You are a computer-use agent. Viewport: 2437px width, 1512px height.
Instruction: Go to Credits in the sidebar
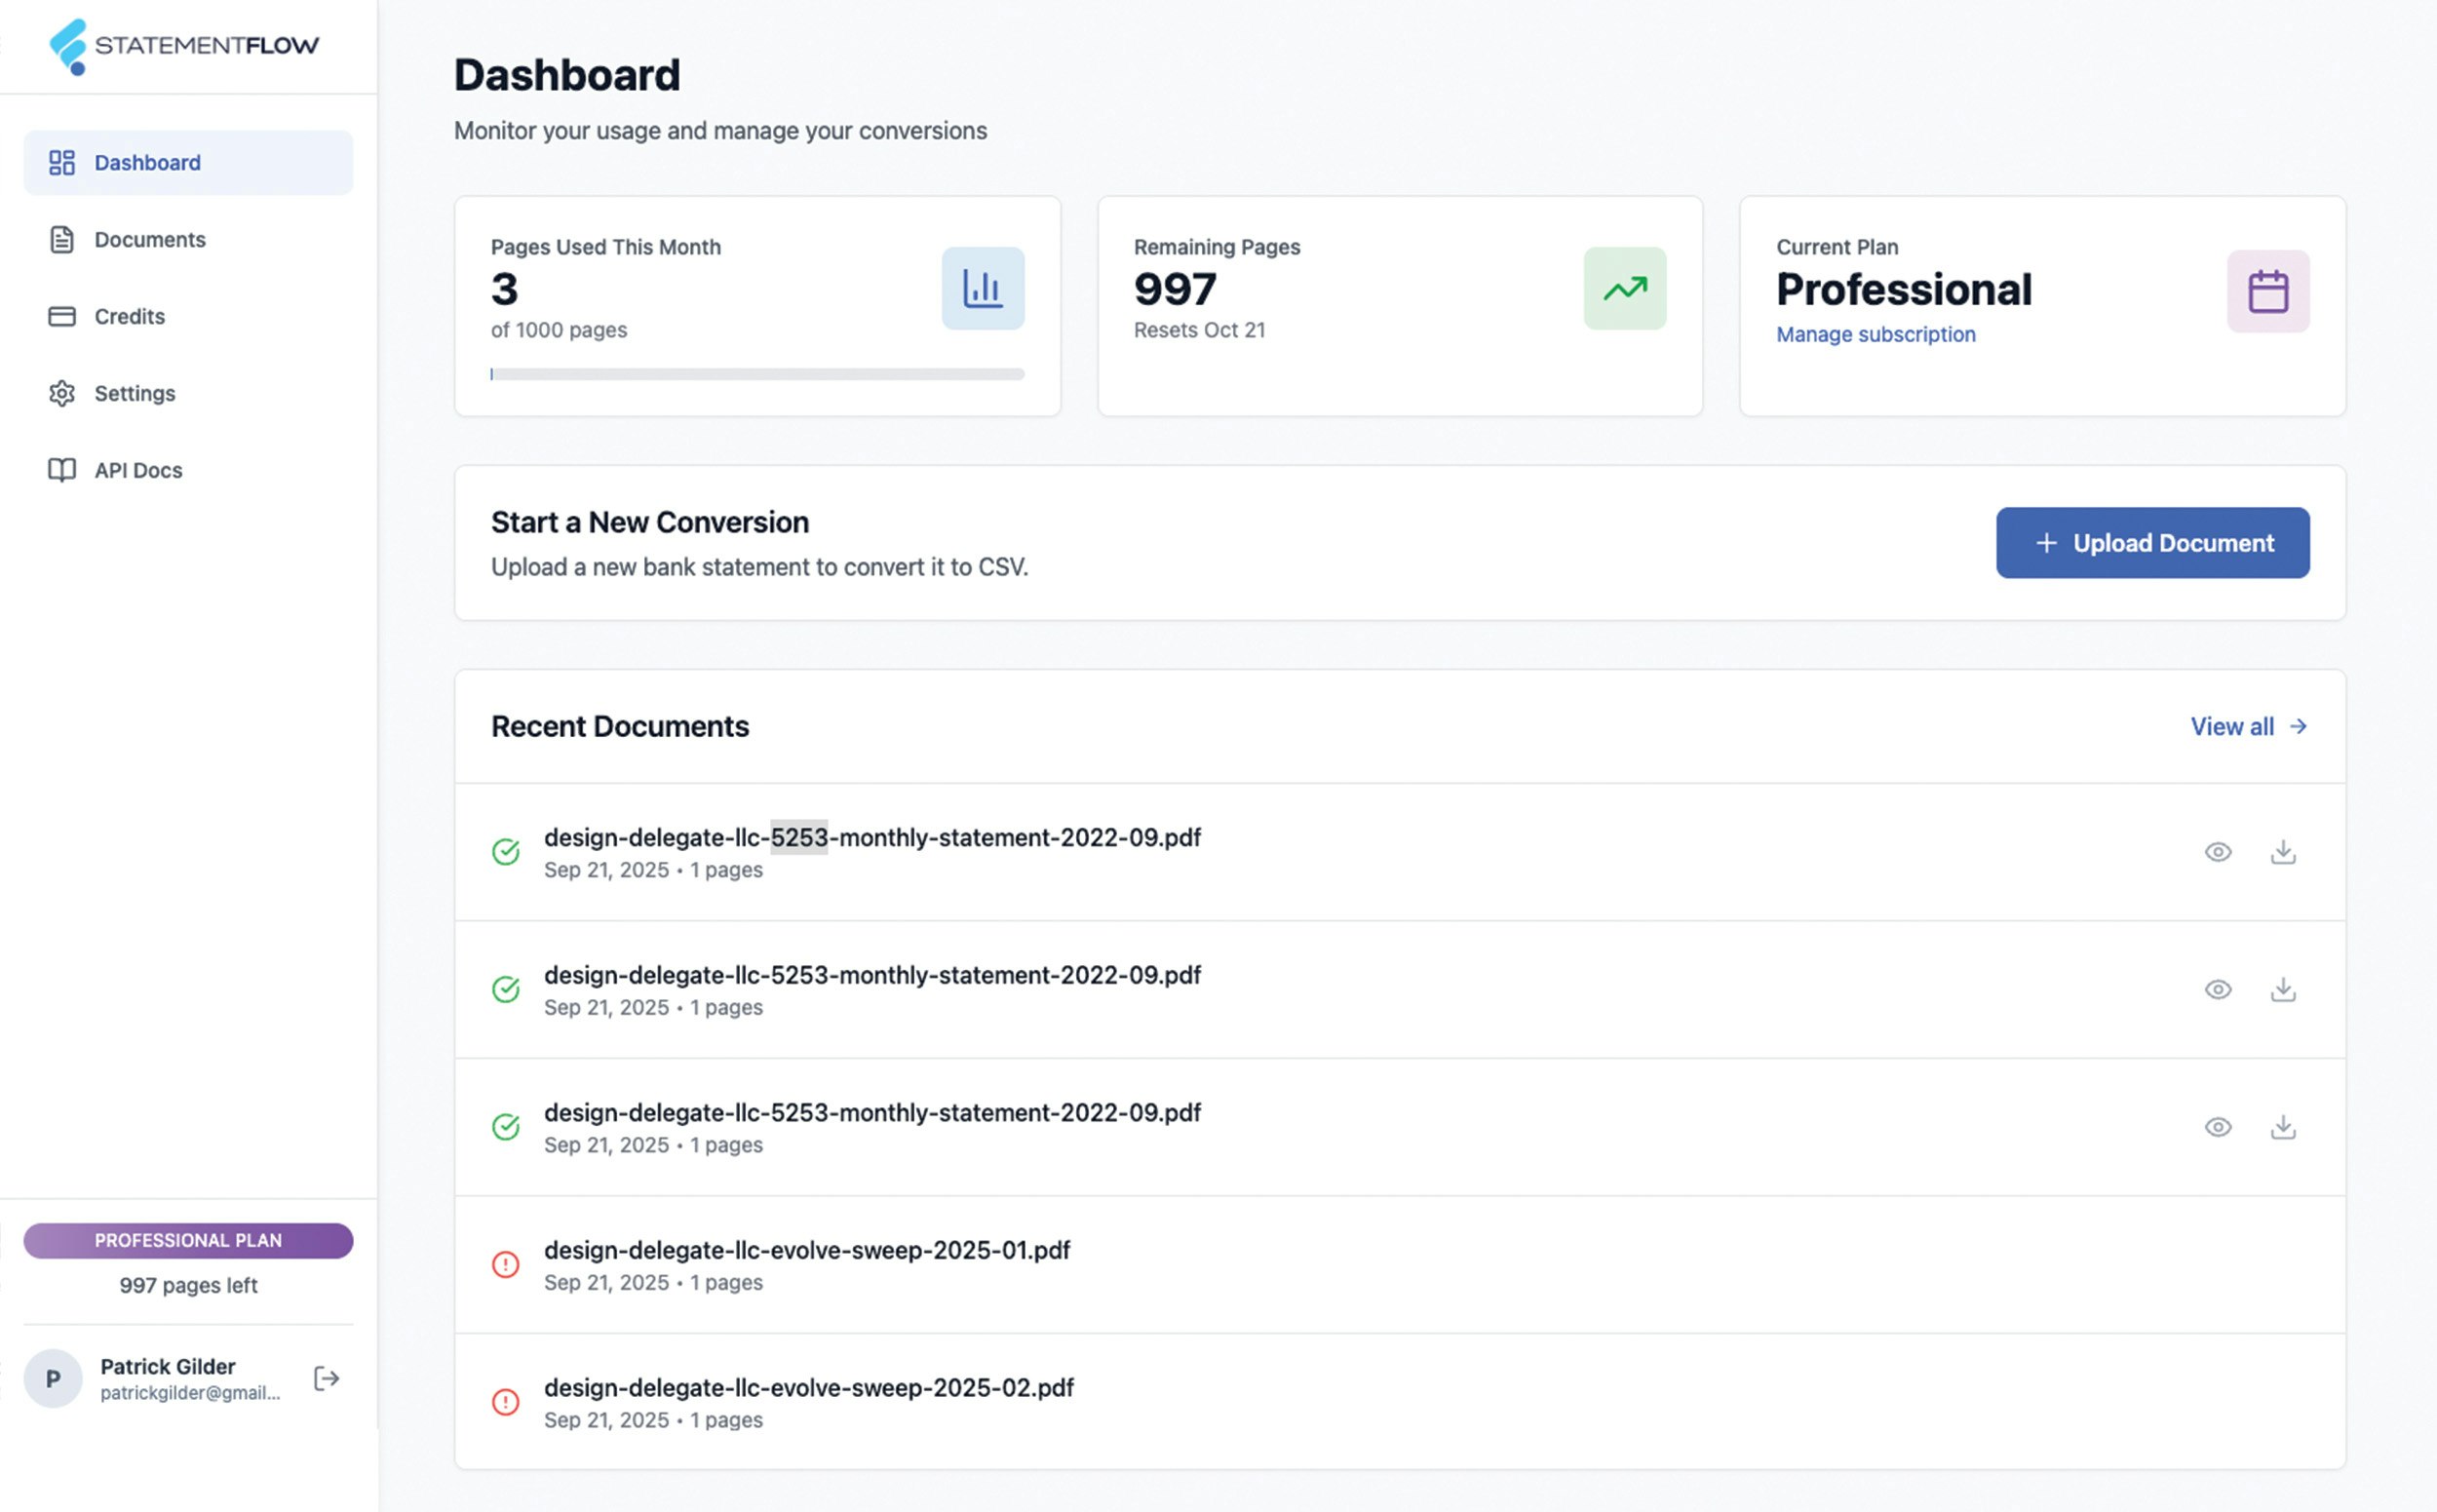129,316
